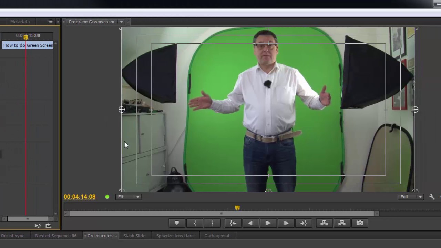441x248 pixels.
Task: Expand the Program: Greenscreen sequence dropdown arrow
Action: (121, 22)
